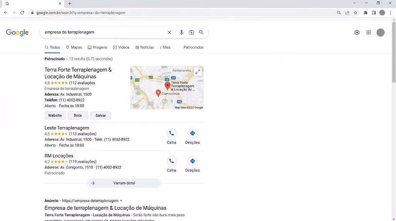Bookmark this page with star icon
Image resolution: width=396 pixels, height=221 pixels.
coord(356,13)
